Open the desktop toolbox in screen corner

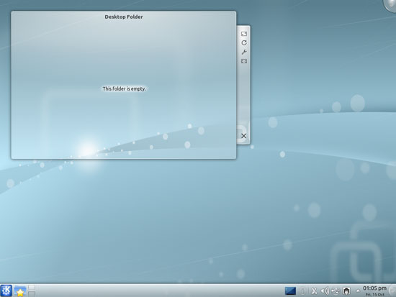[x=390, y=4]
